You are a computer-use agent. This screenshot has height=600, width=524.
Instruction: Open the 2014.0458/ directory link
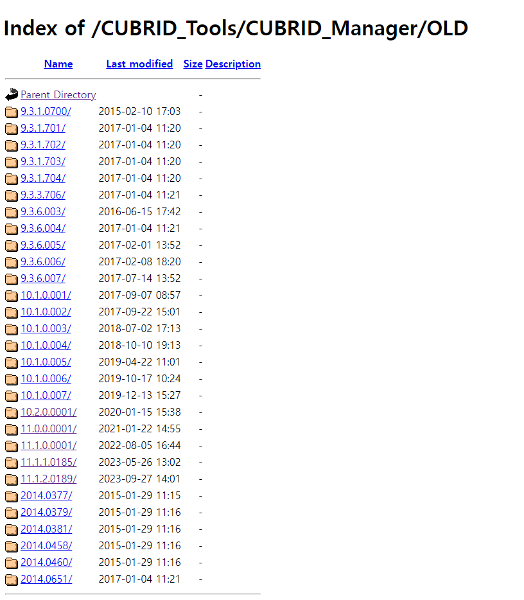46,545
